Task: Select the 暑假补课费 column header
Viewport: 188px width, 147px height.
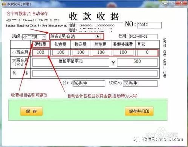Action: click(x=123, y=44)
